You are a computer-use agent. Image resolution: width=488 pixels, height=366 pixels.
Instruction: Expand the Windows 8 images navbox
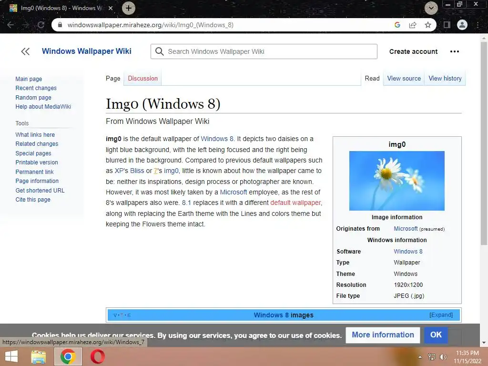pos(441,315)
